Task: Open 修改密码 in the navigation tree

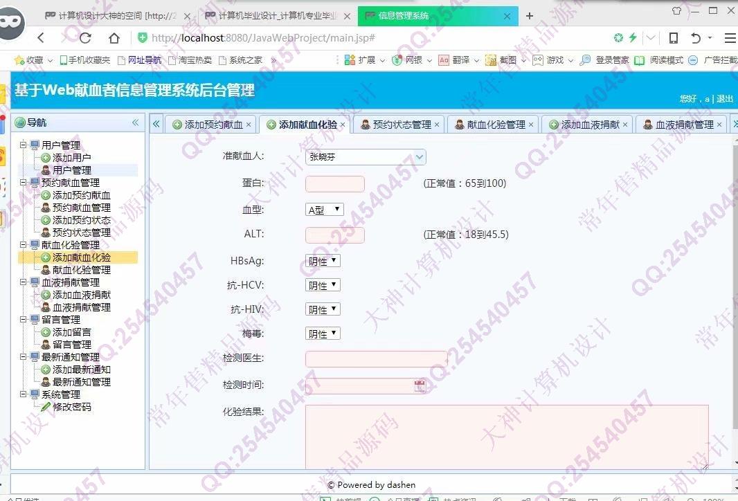Action: click(71, 407)
